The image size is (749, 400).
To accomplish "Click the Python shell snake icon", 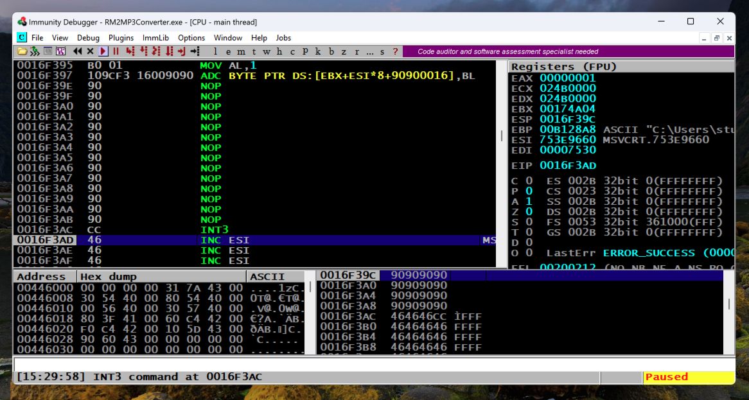I will pyautogui.click(x=35, y=51).
